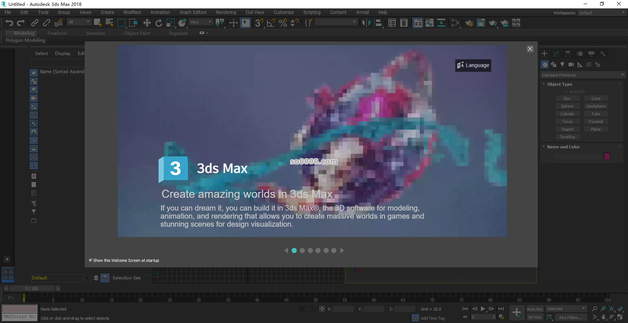628x323 pixels.
Task: Click the Undo arrow icon
Action: [x=9, y=23]
